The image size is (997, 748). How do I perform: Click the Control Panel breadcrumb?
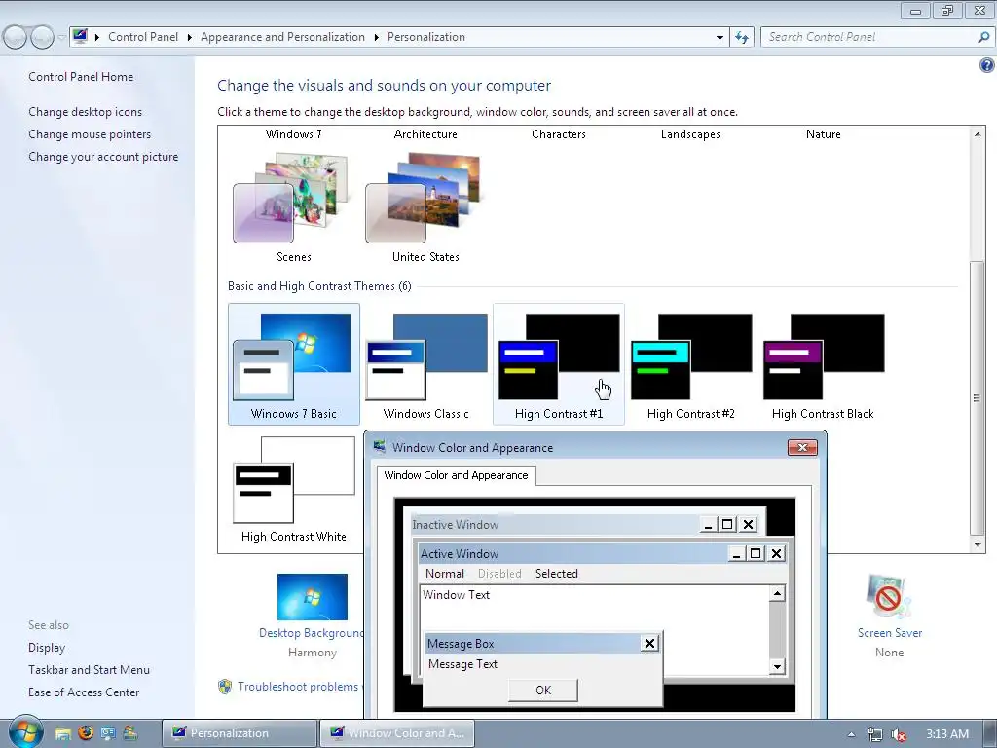pos(143,37)
